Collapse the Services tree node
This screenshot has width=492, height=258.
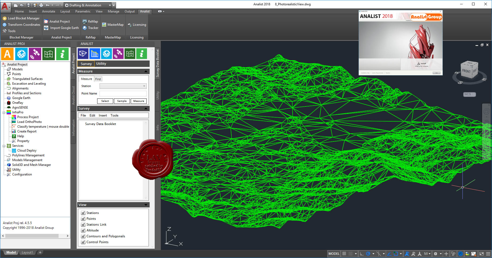click(x=4, y=146)
